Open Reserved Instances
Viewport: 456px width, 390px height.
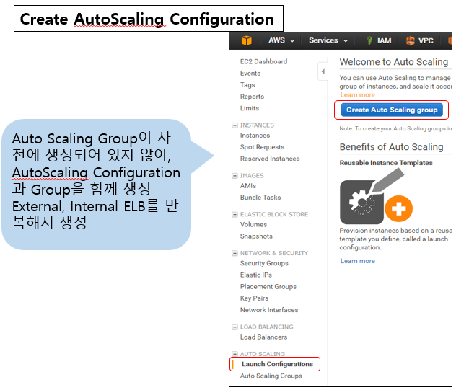(x=270, y=159)
